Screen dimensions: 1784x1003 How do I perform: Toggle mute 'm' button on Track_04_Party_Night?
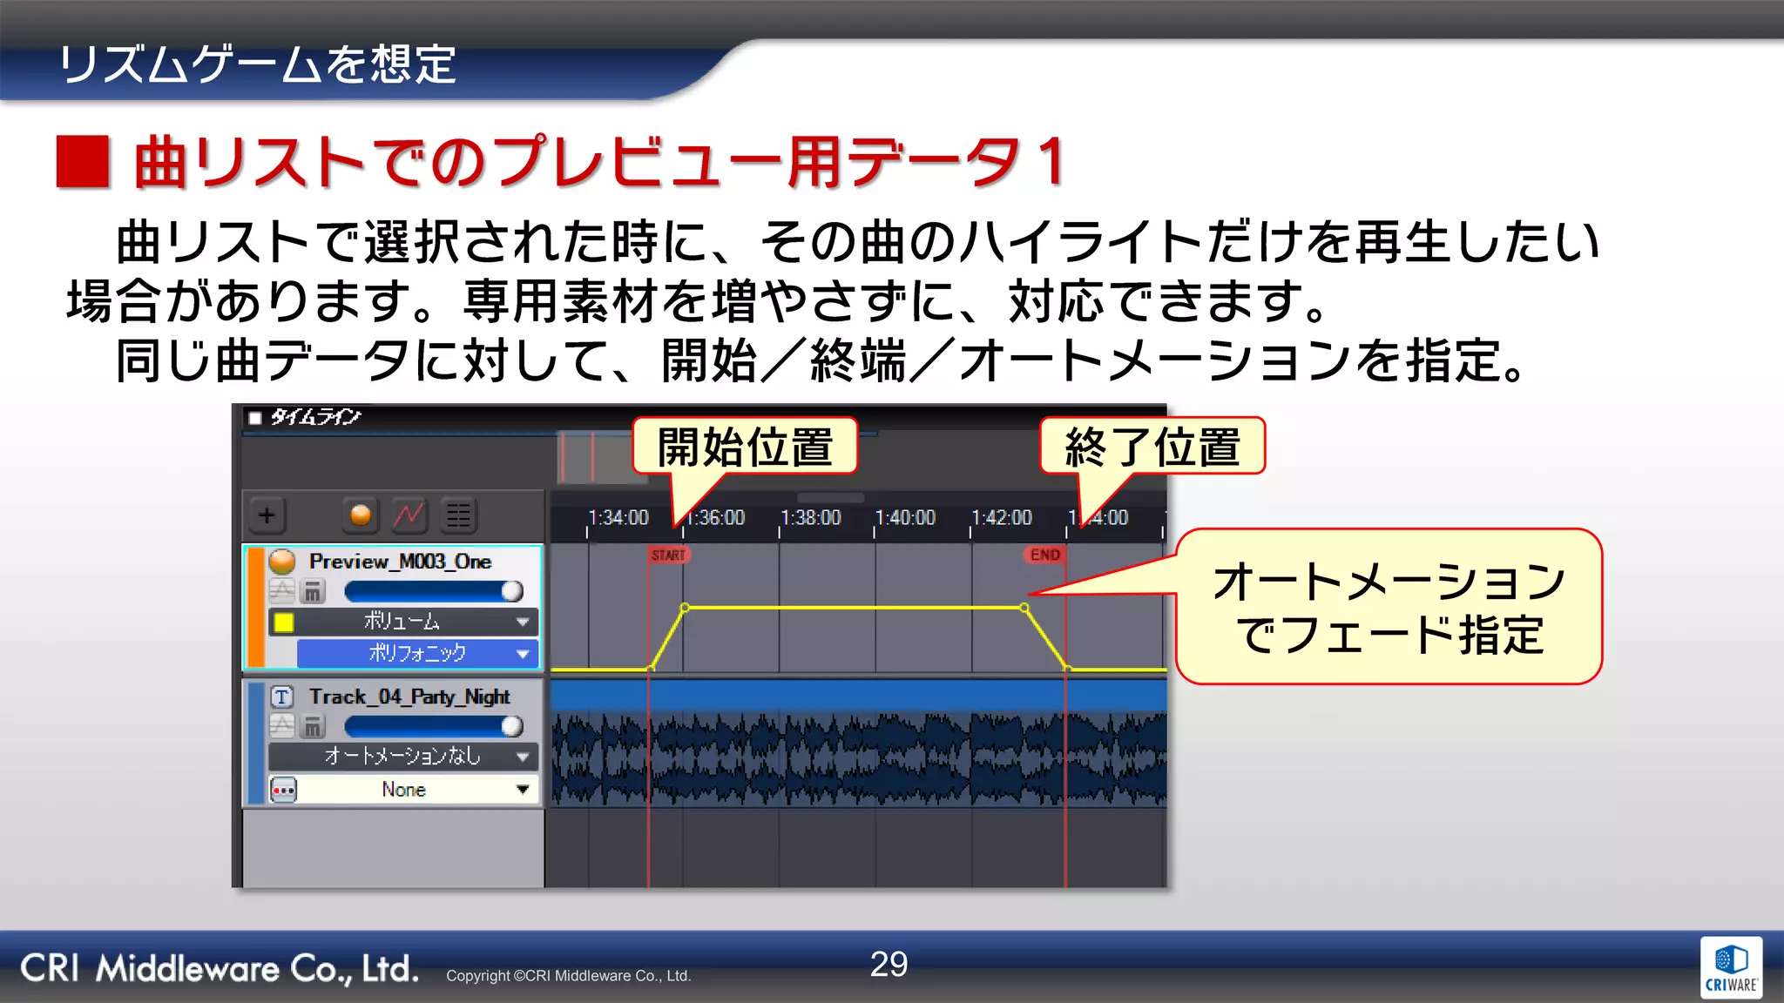click(x=312, y=726)
